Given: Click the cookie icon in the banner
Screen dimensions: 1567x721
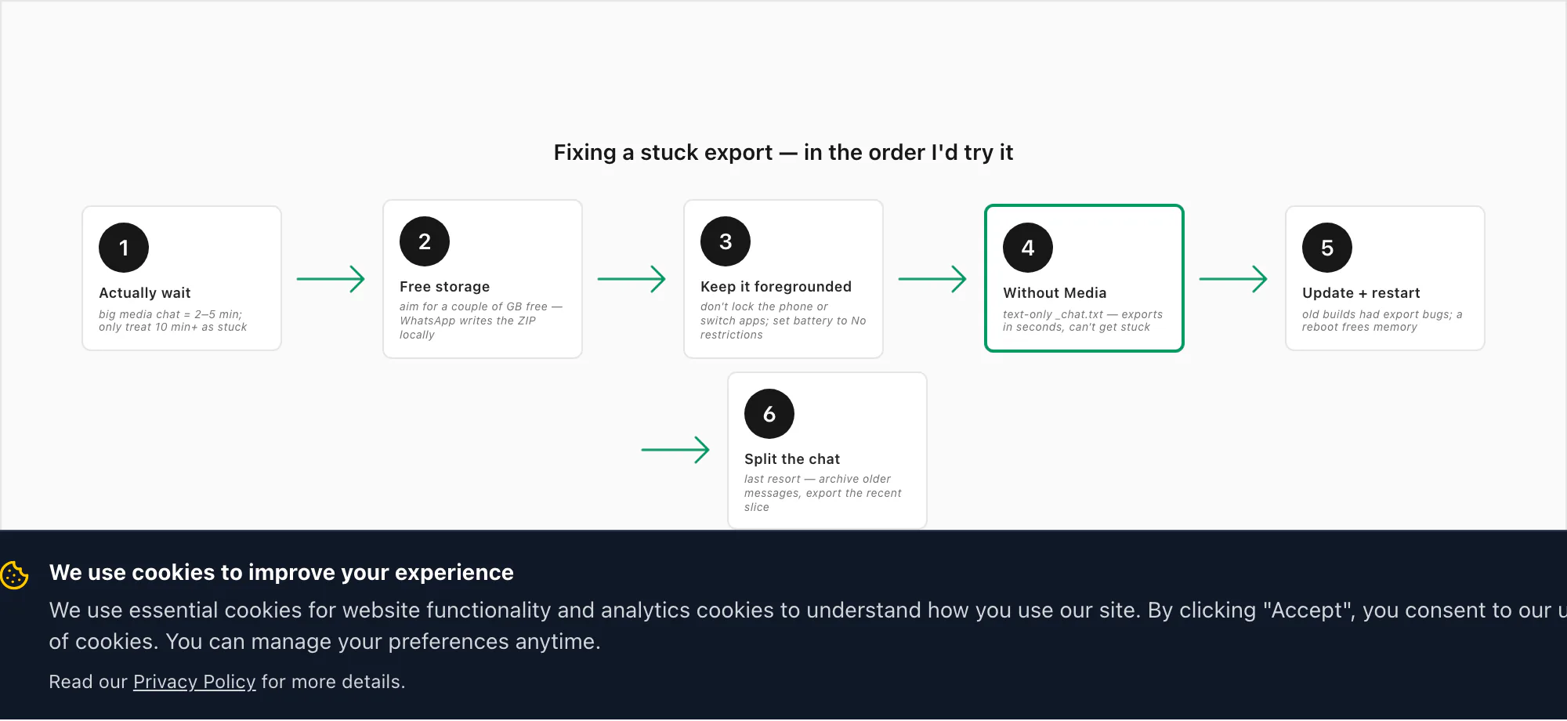Looking at the screenshot, I should click(x=14, y=575).
